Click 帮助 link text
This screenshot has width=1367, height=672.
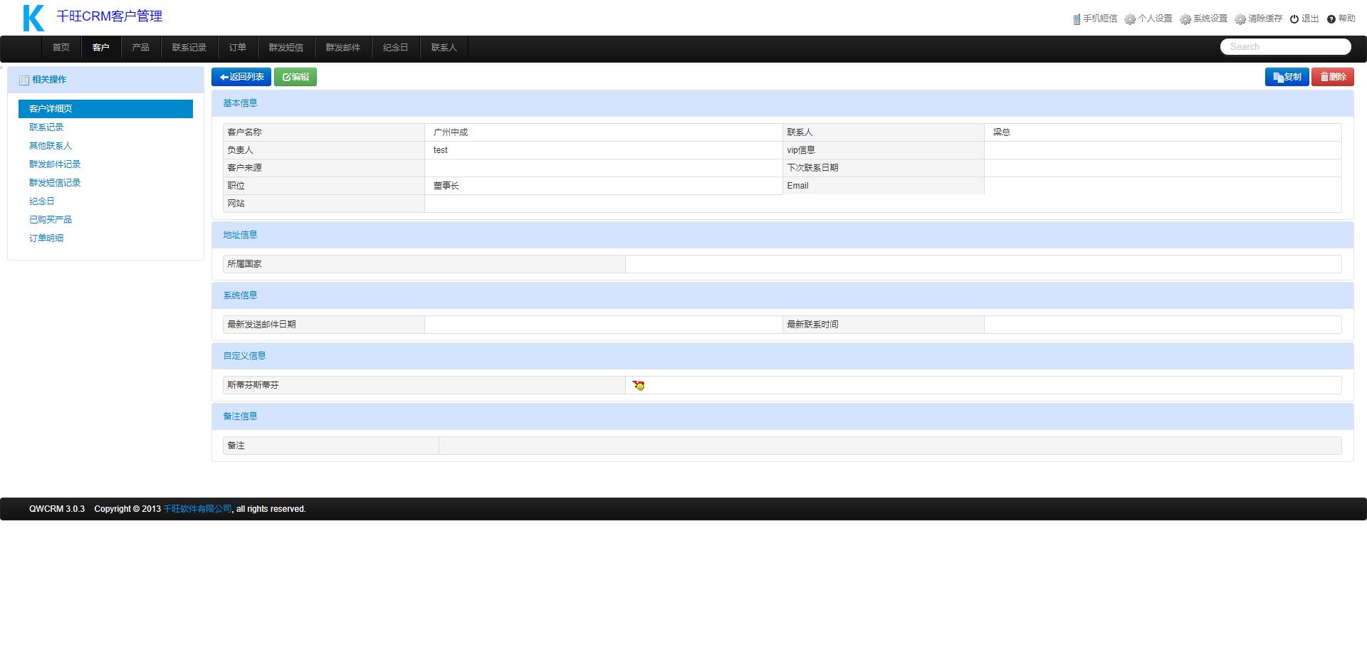click(1347, 19)
